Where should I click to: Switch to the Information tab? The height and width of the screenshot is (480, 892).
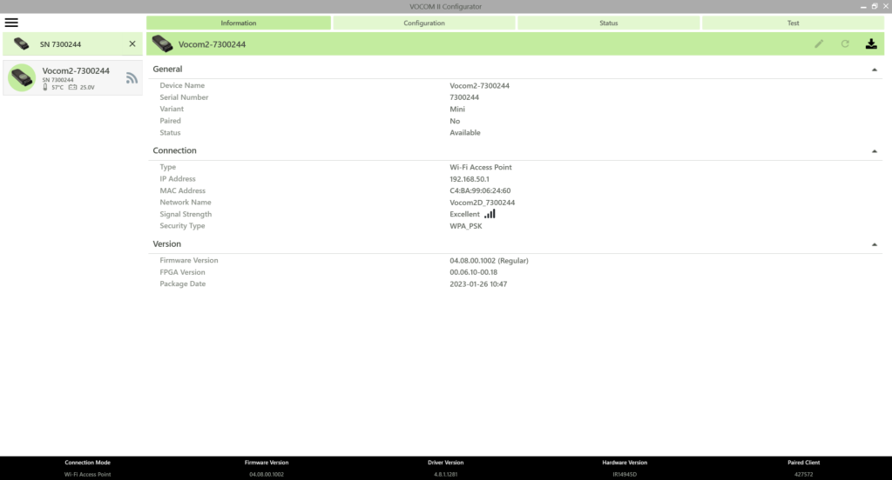[x=239, y=23]
